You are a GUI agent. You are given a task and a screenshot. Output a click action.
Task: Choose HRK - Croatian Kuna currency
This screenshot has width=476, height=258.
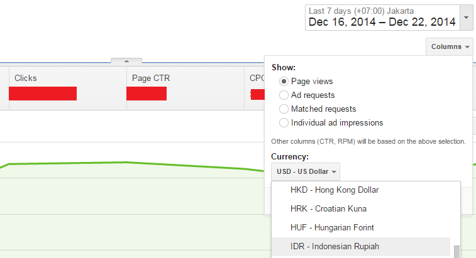click(361, 209)
